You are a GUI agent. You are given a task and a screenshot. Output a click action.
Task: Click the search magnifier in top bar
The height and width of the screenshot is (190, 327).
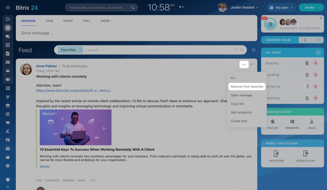tap(133, 8)
